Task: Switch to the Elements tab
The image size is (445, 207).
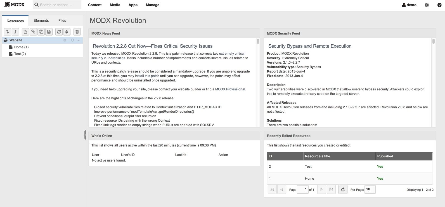Action: coord(41,21)
